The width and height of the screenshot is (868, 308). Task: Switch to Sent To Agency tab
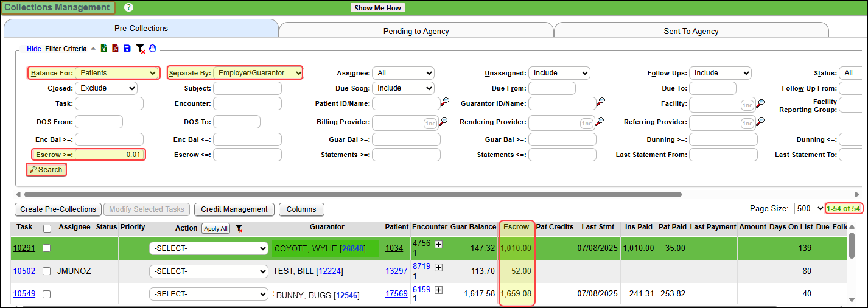691,31
